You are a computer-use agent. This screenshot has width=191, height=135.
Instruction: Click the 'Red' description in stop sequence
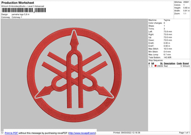tap(166, 66)
